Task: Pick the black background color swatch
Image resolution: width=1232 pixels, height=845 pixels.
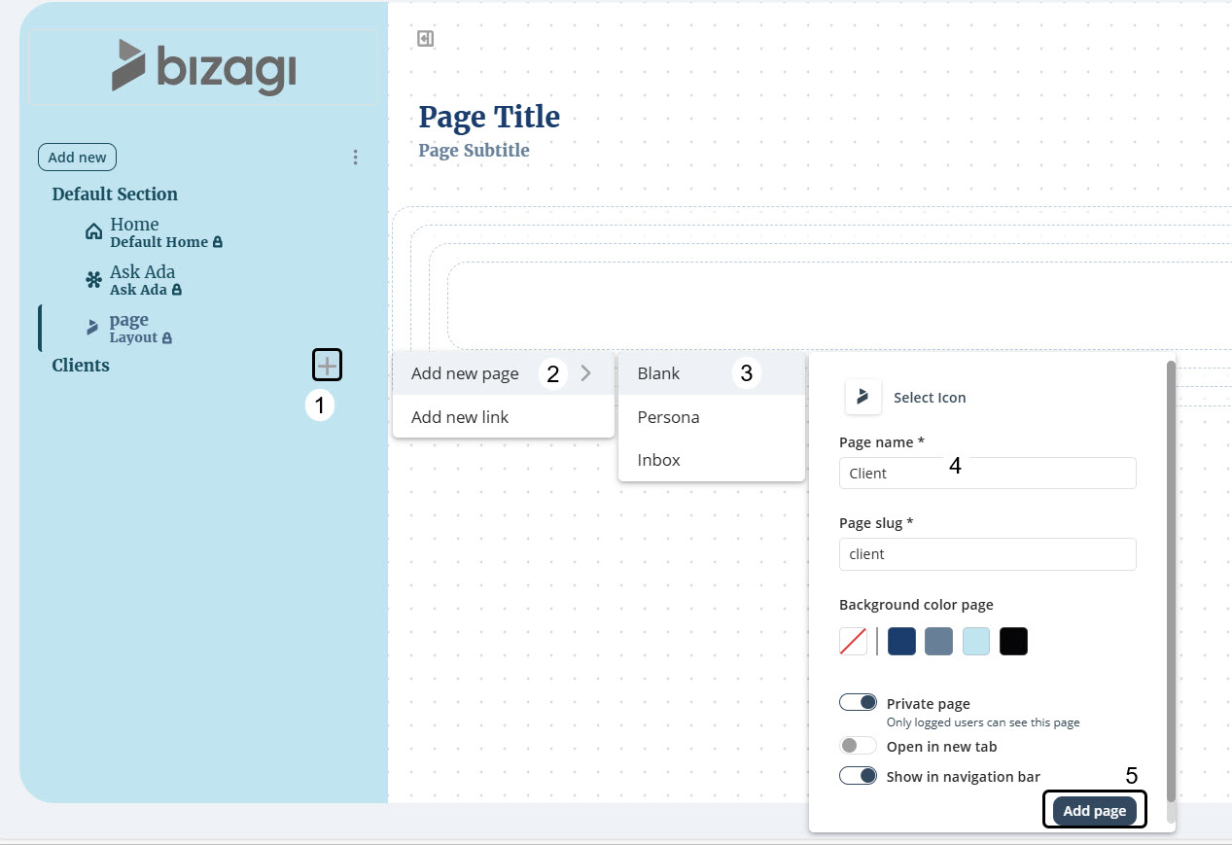Action: 1013,642
